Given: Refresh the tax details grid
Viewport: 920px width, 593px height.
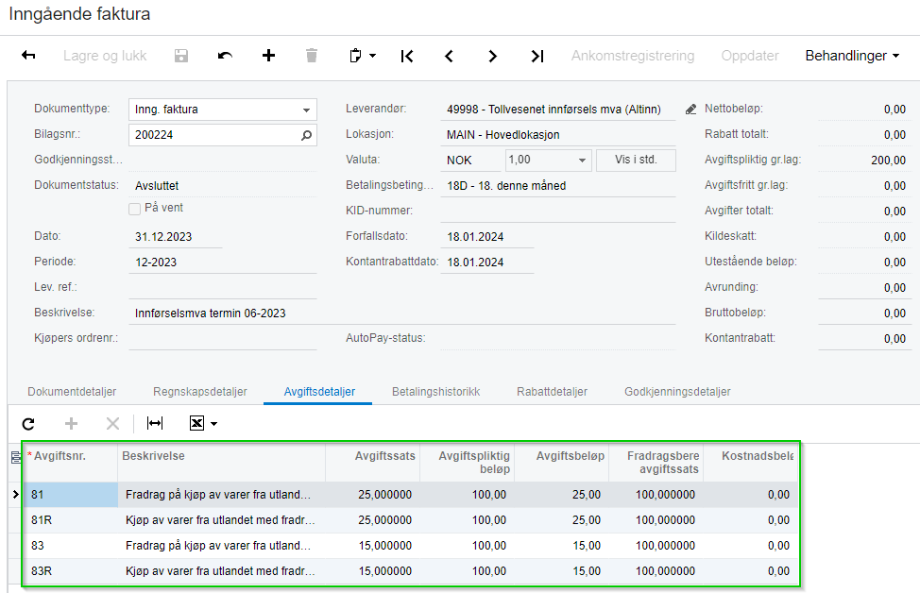Looking at the screenshot, I should pyautogui.click(x=28, y=423).
